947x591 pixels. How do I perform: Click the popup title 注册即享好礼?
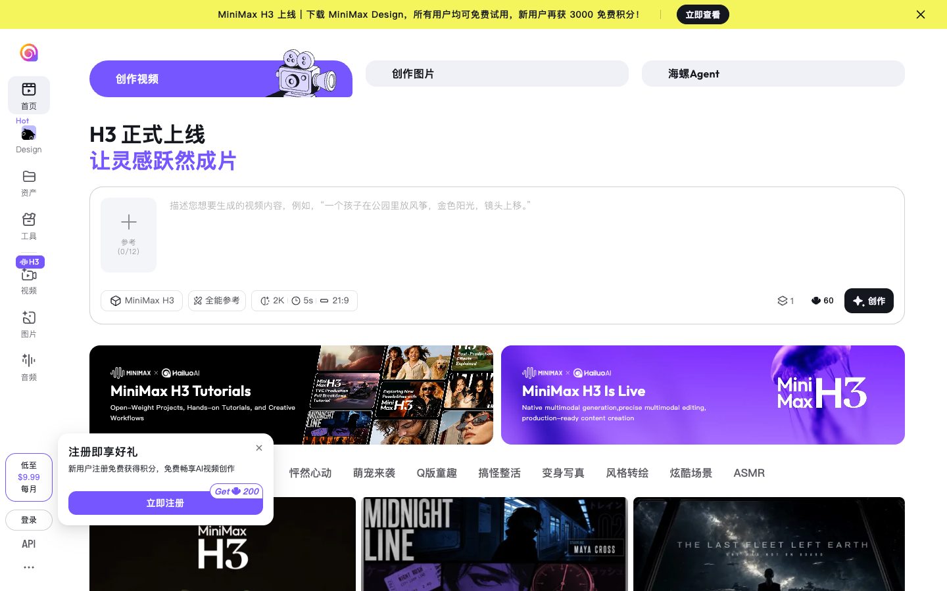(103, 452)
